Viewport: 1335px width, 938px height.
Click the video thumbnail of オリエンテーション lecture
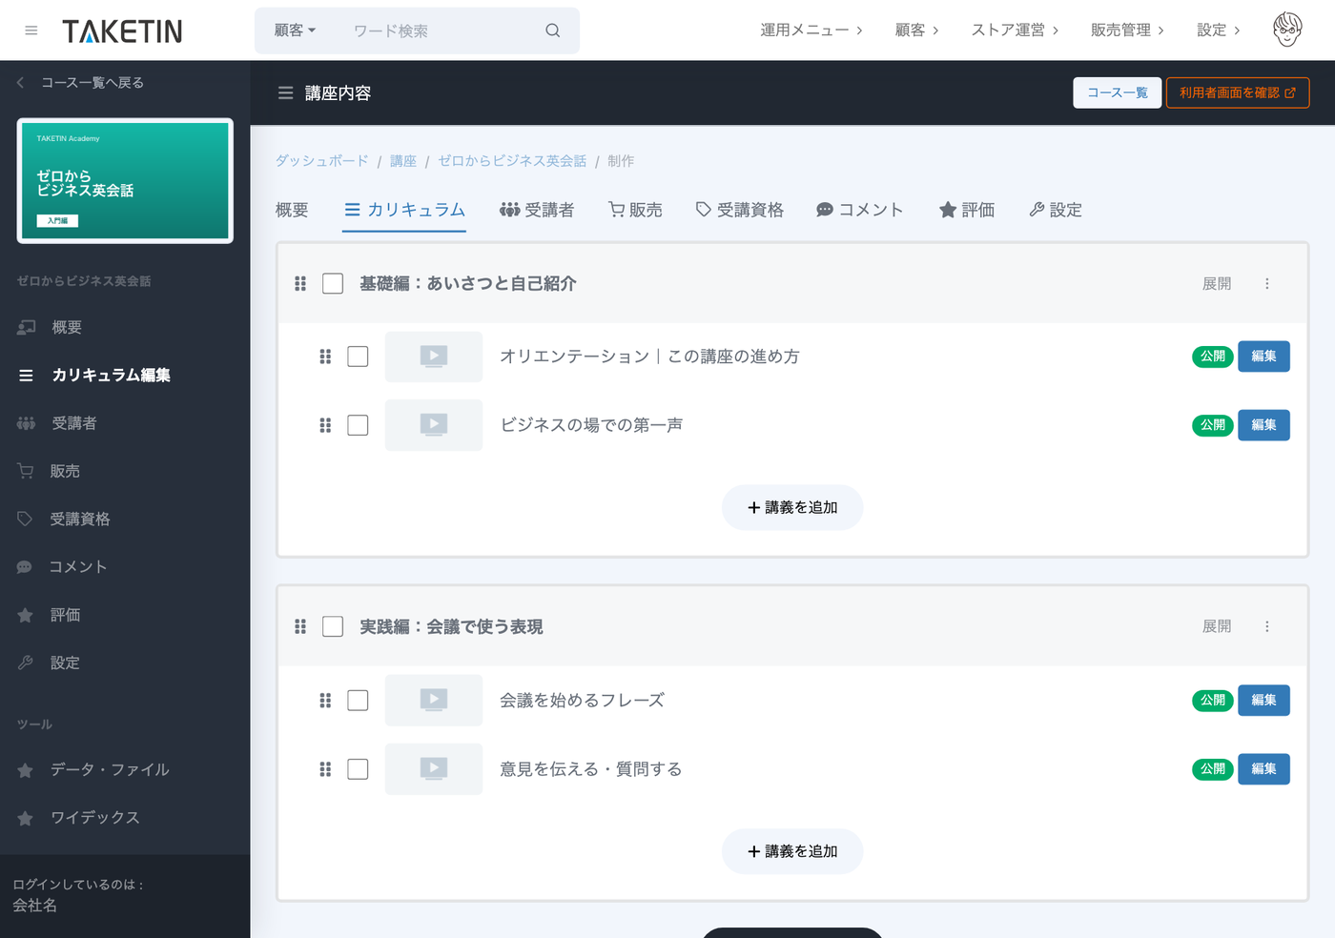pos(434,357)
